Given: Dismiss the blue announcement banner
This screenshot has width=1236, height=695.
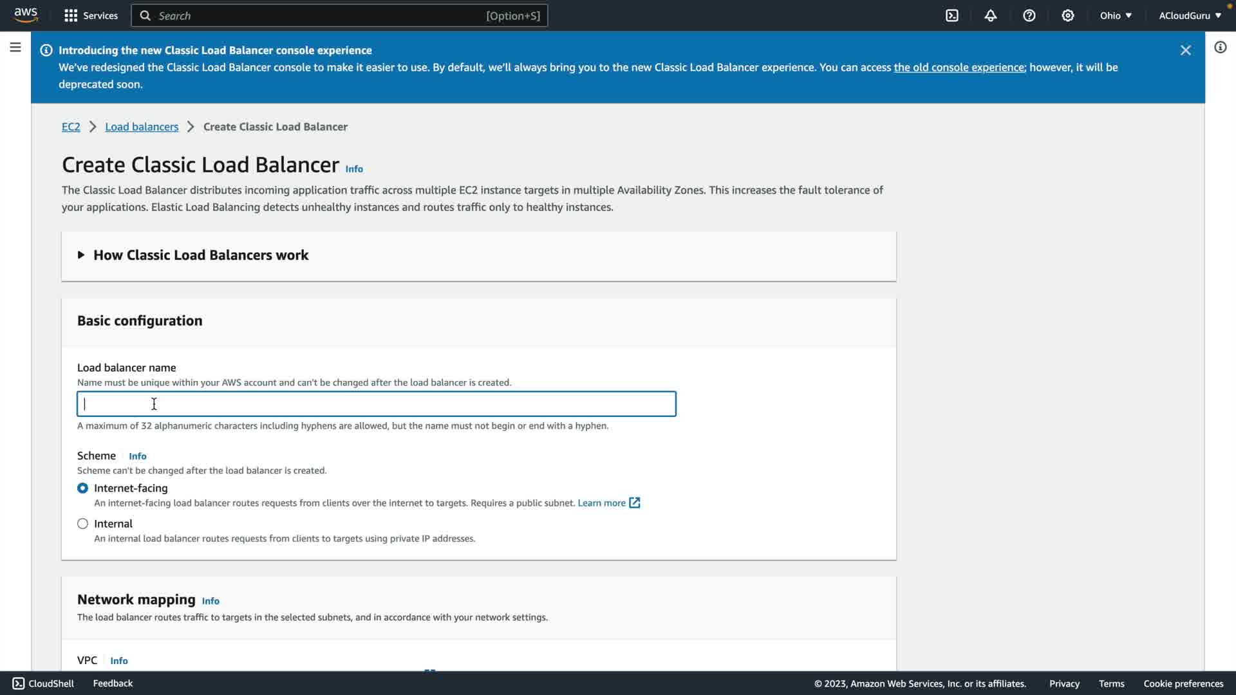Looking at the screenshot, I should pos(1185,50).
